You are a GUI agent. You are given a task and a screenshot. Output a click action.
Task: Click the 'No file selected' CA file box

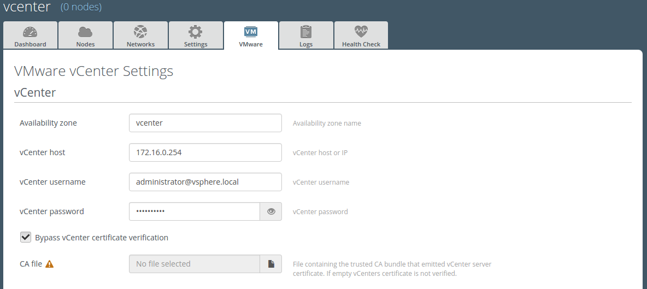194,264
